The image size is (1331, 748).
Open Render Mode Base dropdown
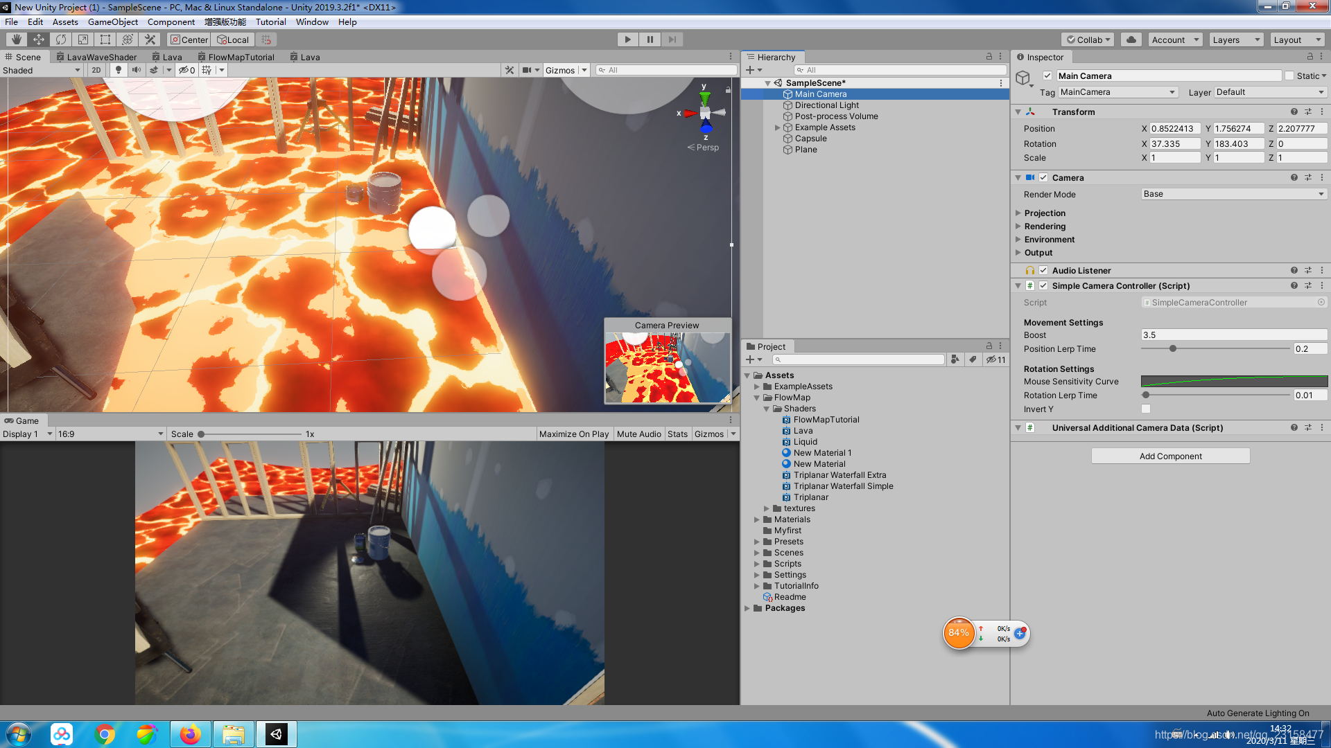[x=1234, y=194]
